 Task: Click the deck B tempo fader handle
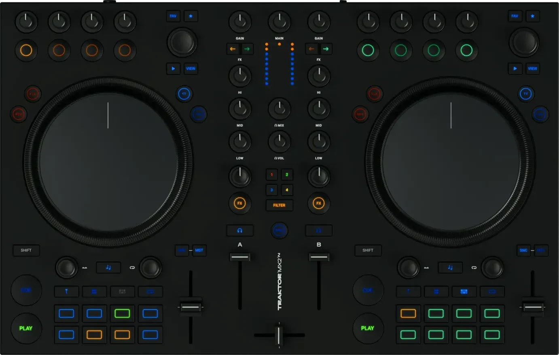coord(533,307)
